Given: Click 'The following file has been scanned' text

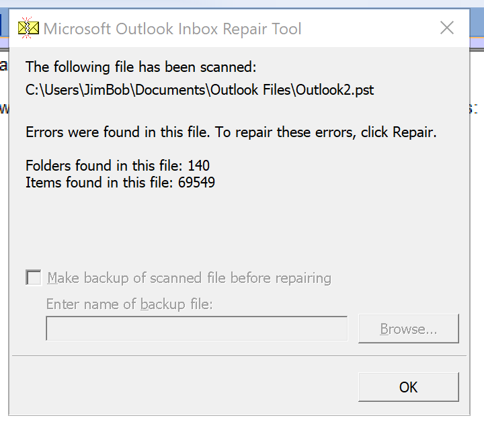Looking at the screenshot, I should coord(141,67).
